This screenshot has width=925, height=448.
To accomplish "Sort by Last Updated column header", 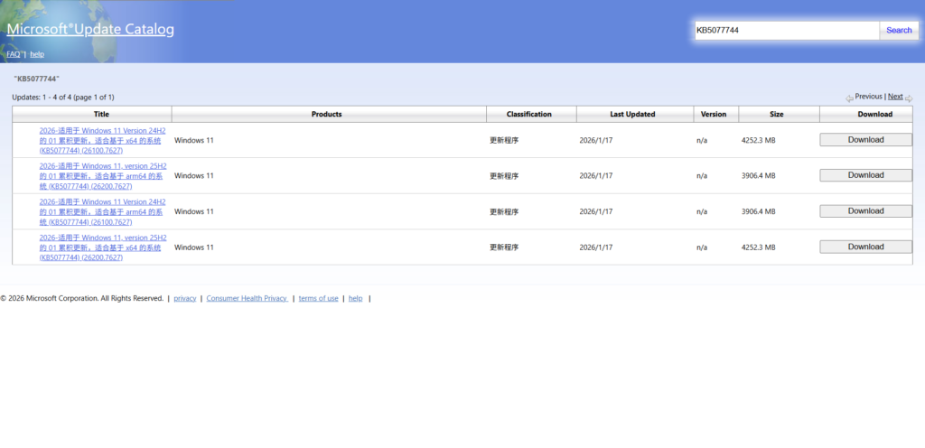I will pos(632,114).
